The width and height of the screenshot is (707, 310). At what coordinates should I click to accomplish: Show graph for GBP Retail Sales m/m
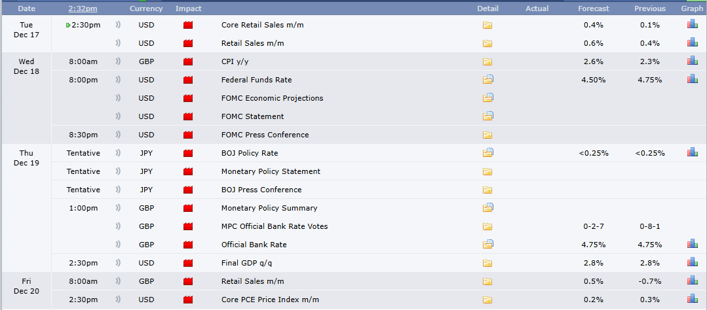(x=692, y=281)
